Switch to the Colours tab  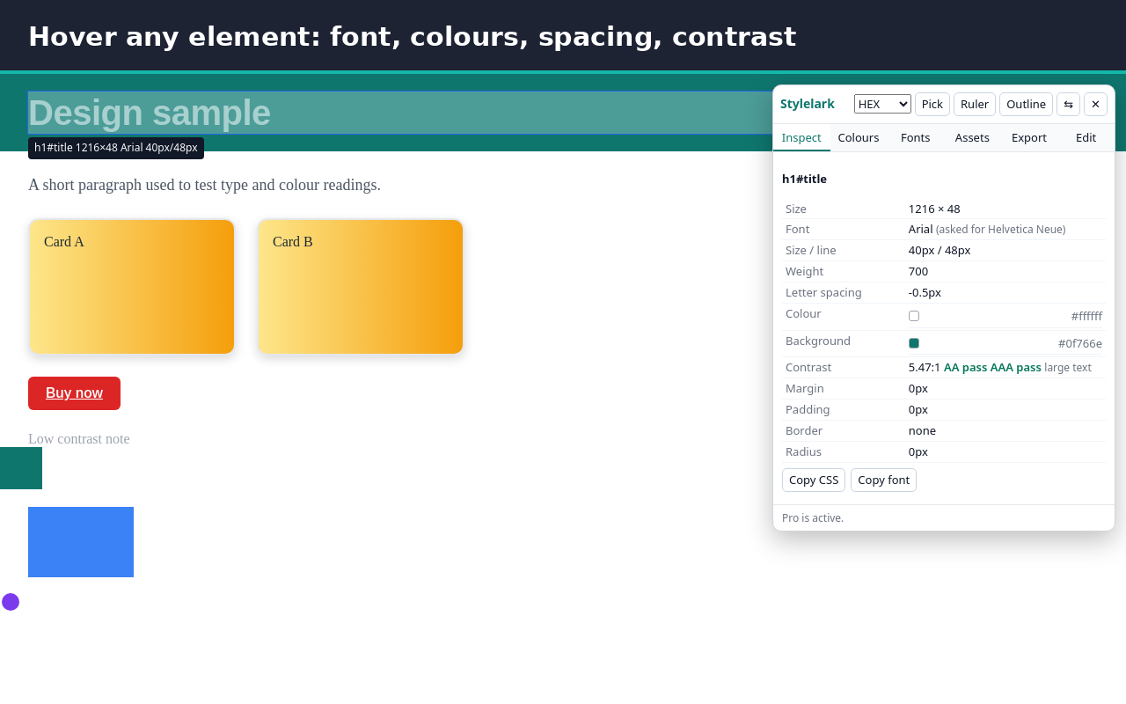pyautogui.click(x=859, y=137)
